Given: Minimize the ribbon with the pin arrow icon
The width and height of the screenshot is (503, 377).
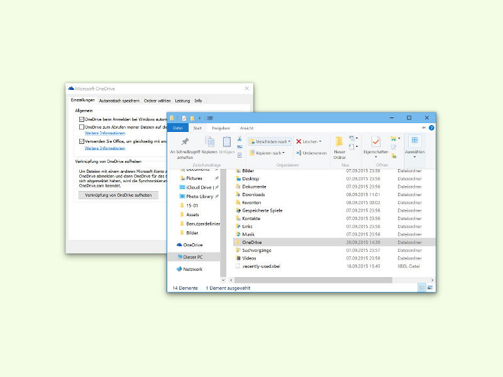Looking at the screenshot, I should click(x=423, y=128).
